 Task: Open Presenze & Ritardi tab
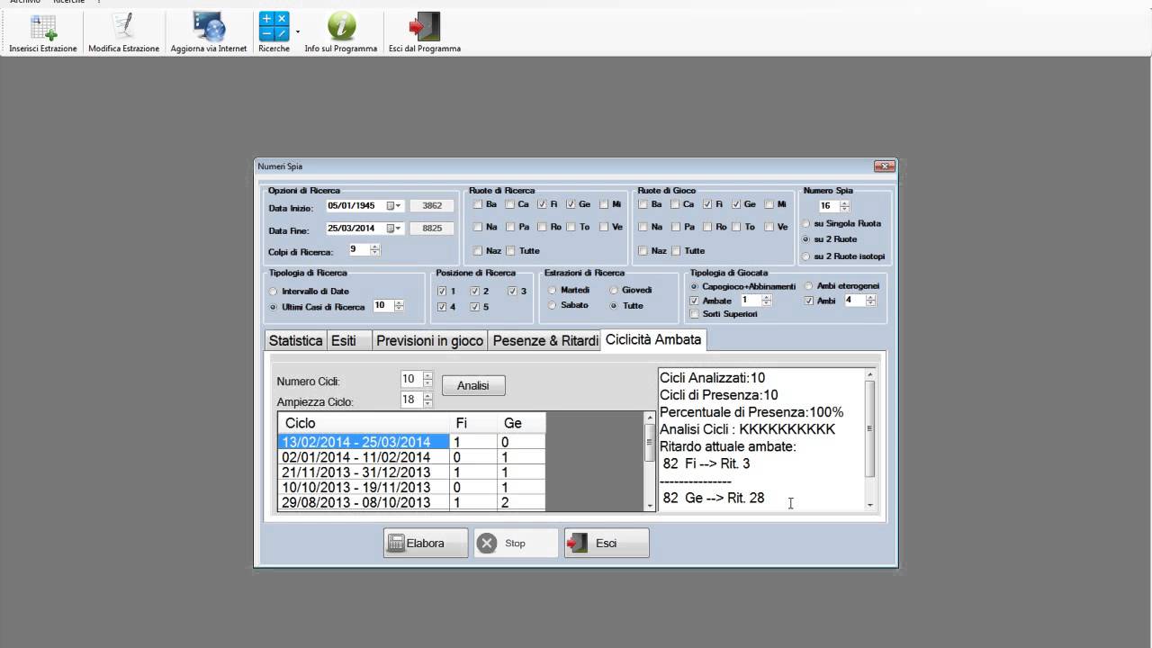point(545,341)
